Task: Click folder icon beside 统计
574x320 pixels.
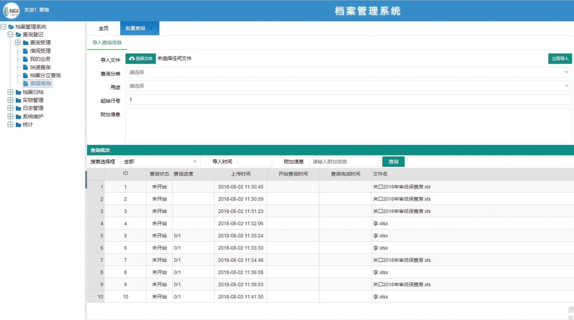Action: click(18, 125)
